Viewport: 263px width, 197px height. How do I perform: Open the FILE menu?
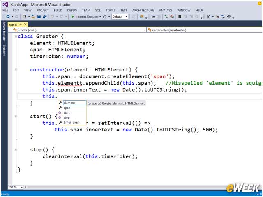5,10
